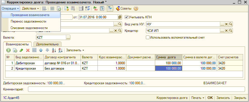Viewport: 249px width, 102px height.
Task: Delete row with the red X icon
Action: [28, 50]
